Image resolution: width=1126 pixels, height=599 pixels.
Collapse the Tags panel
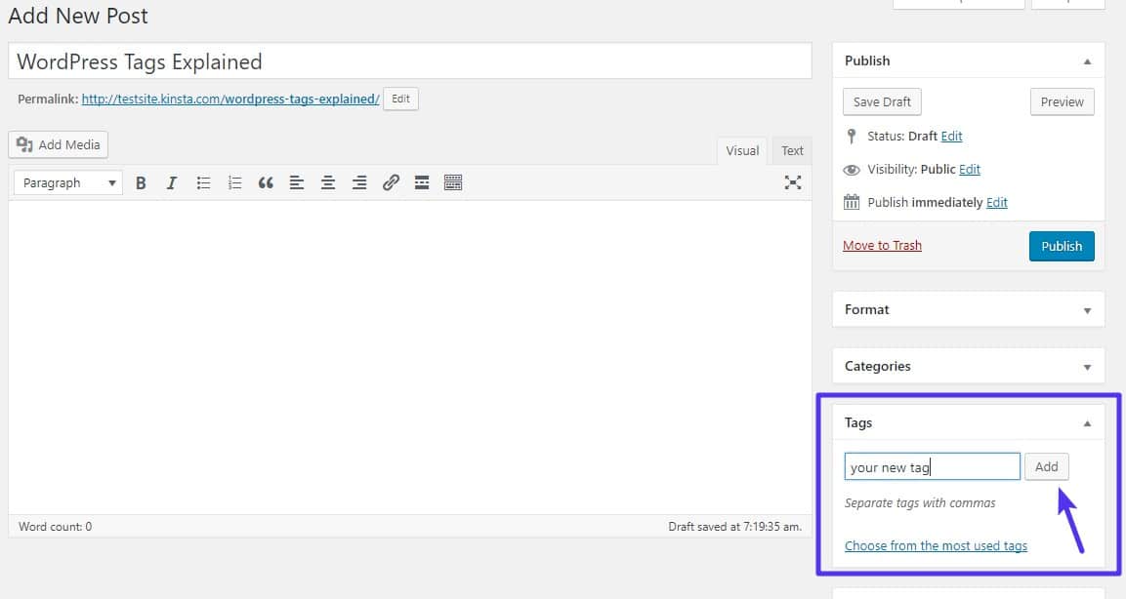(x=1086, y=422)
